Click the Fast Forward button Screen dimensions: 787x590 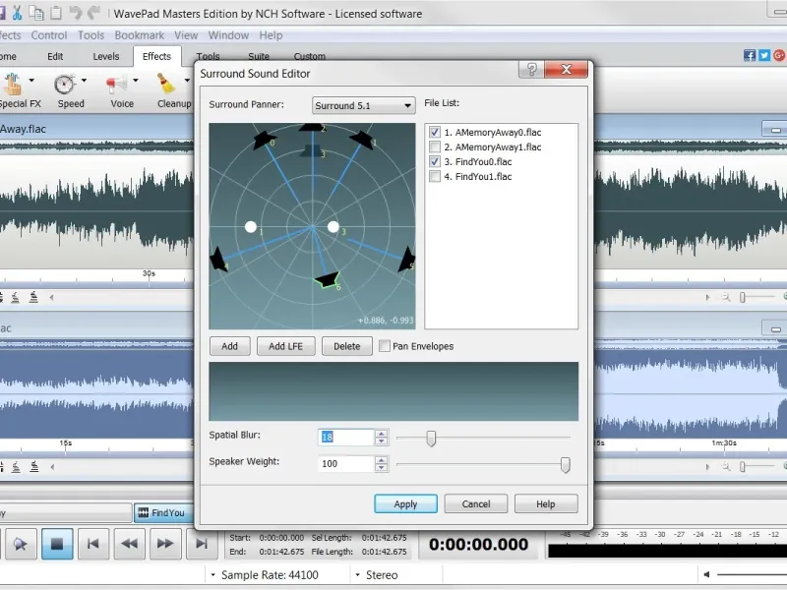click(x=165, y=543)
